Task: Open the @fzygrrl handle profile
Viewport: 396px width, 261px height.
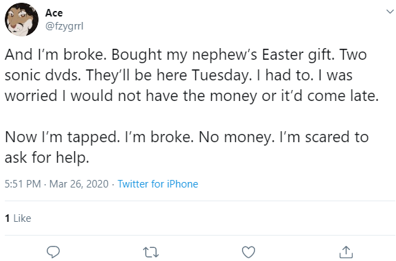Action: pyautogui.click(x=64, y=26)
